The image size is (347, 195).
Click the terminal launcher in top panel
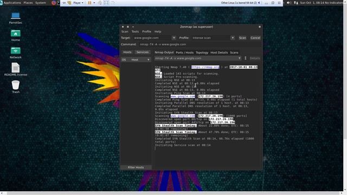59,3
